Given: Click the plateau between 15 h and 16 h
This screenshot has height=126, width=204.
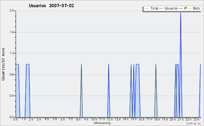Looking at the screenshot, I should coord(137,64).
